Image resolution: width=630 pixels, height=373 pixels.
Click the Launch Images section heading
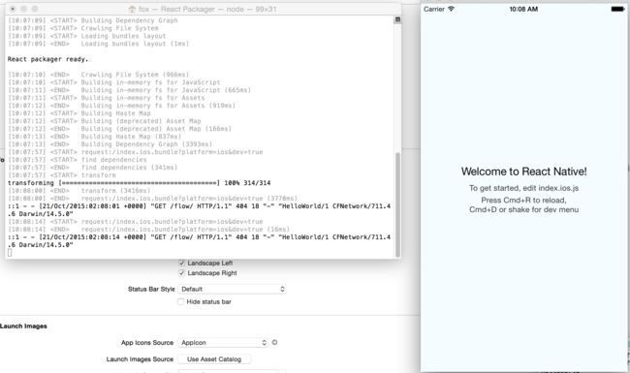23,326
